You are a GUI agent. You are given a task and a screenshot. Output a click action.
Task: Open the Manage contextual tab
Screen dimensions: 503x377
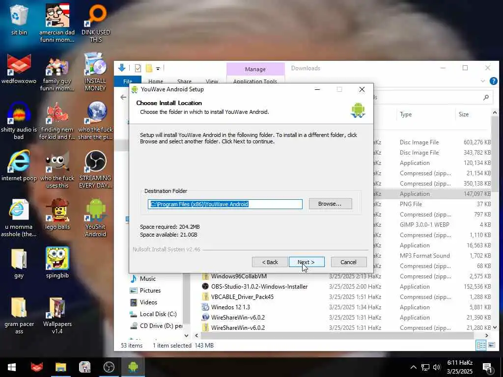[255, 69]
